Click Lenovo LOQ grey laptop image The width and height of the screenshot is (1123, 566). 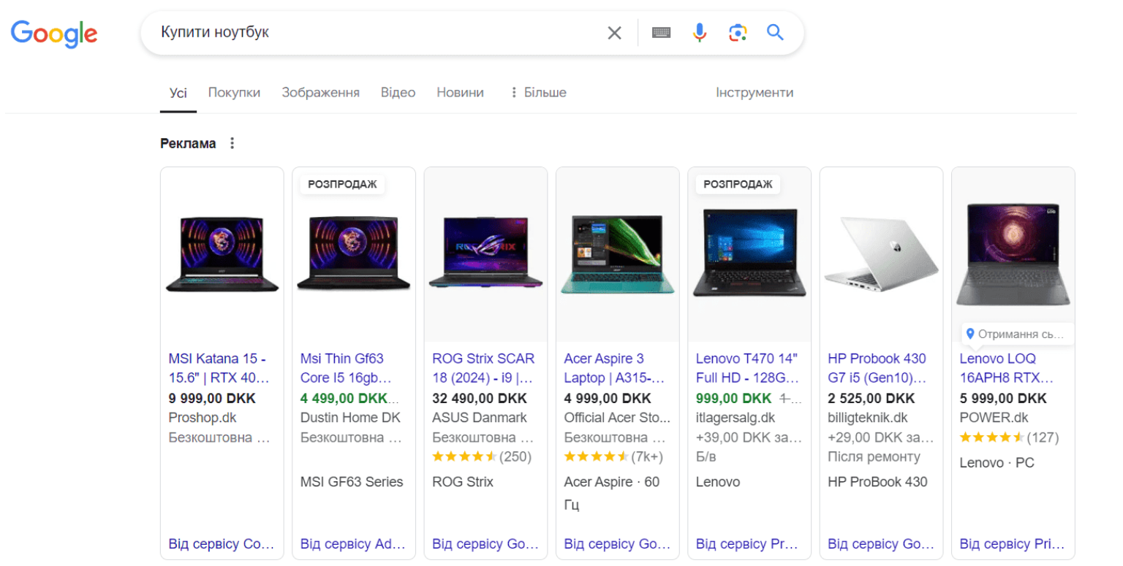click(1013, 255)
